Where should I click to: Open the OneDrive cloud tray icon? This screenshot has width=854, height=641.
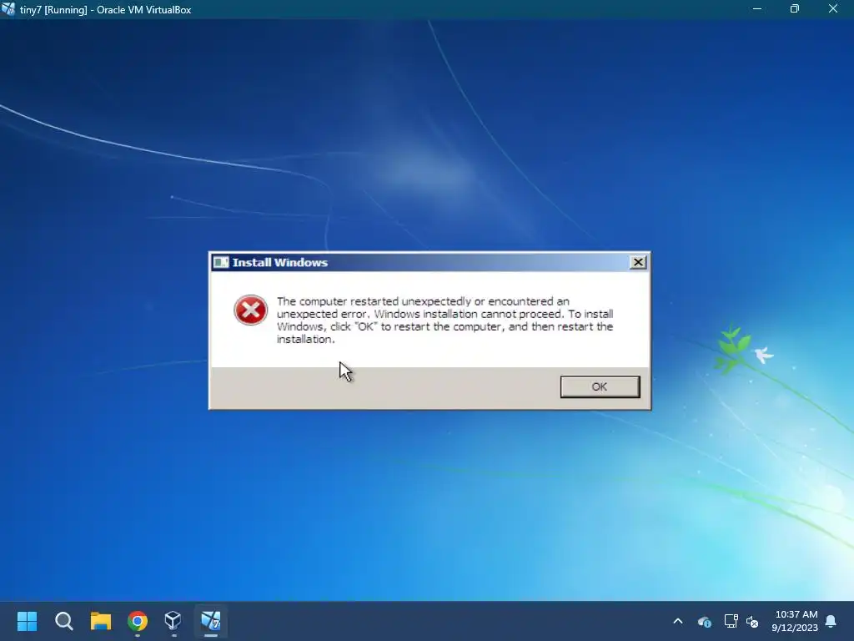704,621
